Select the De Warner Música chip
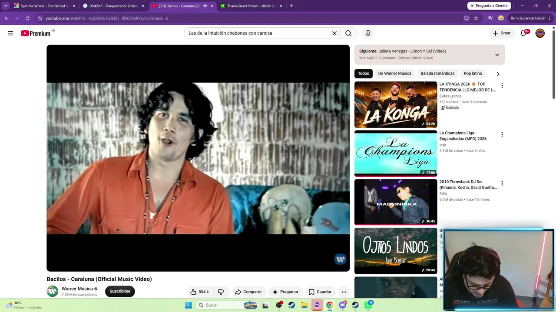Image resolution: width=556 pixels, height=312 pixels. coord(395,74)
